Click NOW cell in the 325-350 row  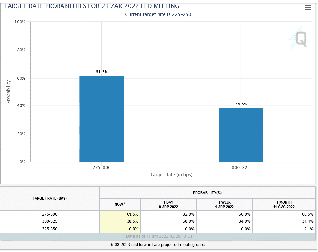120,230
